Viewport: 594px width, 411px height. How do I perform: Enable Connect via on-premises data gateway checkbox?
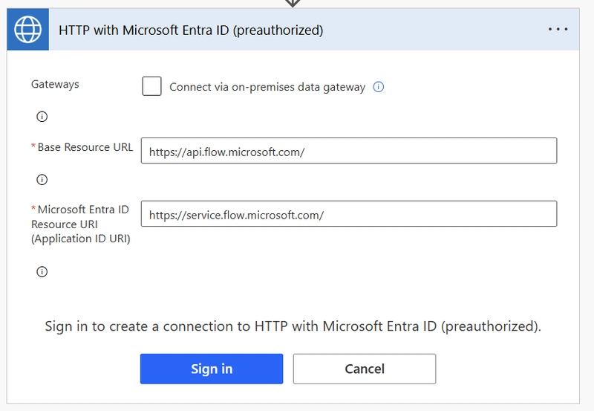[151, 86]
